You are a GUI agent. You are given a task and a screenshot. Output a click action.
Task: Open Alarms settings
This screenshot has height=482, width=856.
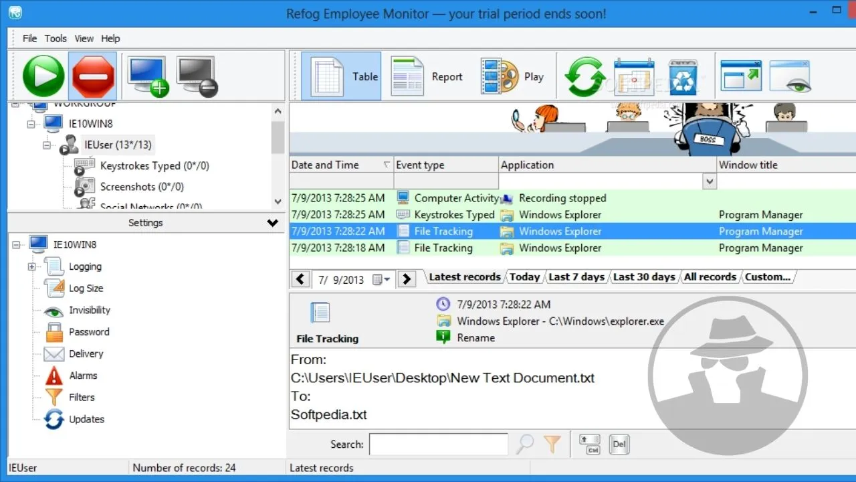click(83, 376)
